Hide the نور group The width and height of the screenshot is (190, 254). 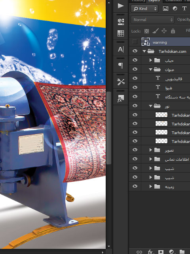(135, 106)
